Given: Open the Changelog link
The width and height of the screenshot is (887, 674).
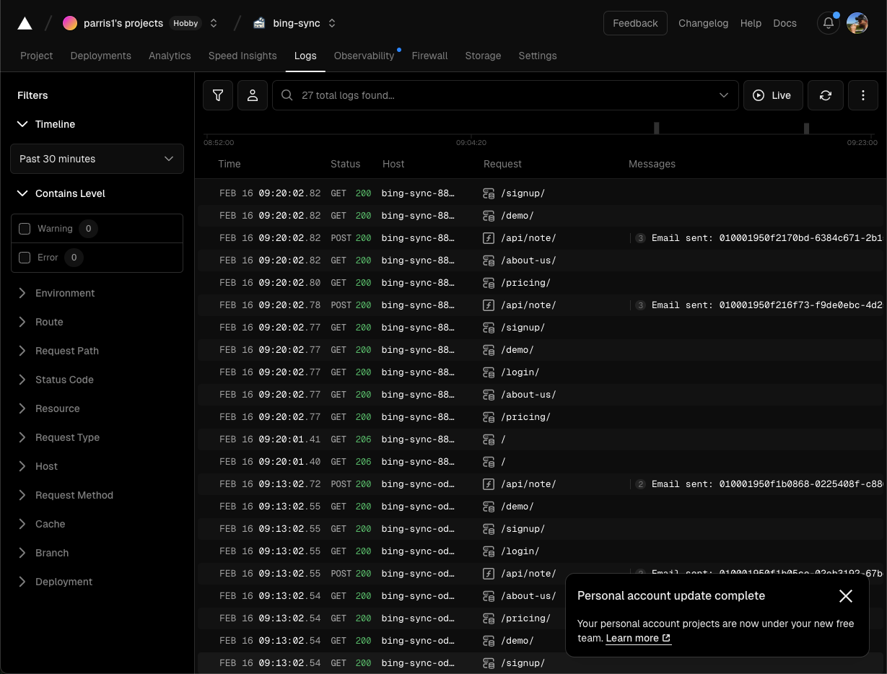Looking at the screenshot, I should point(703,23).
